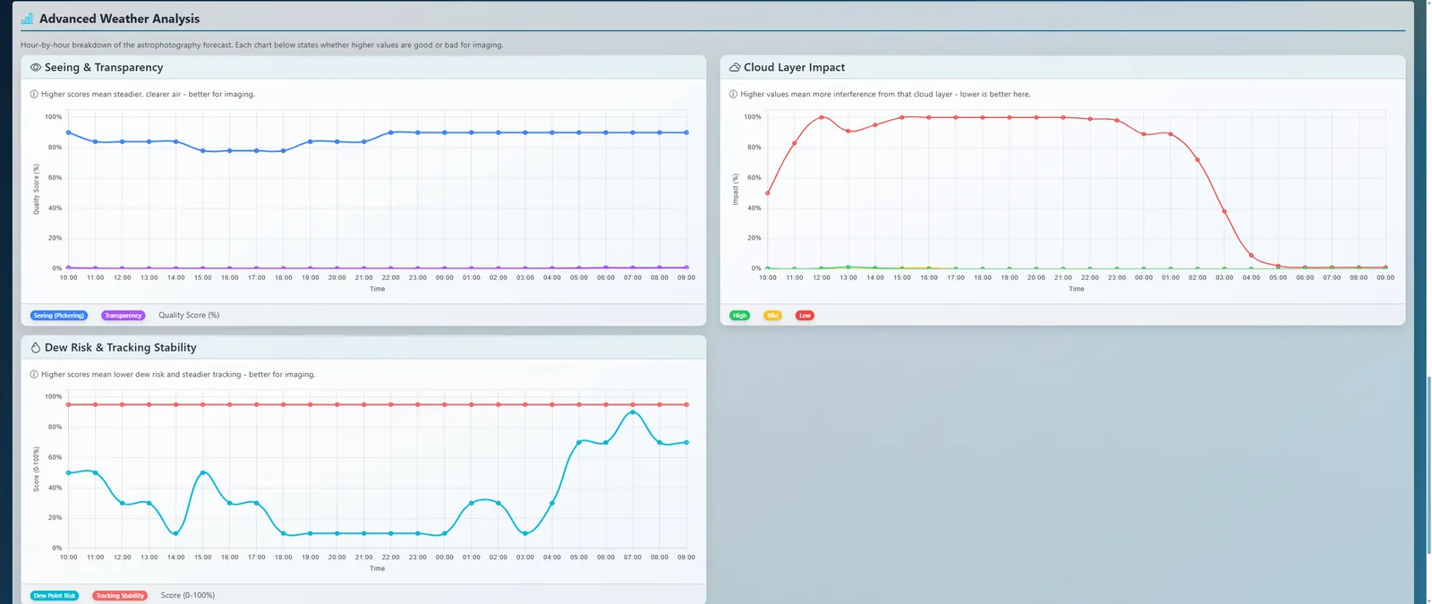Click the Dew Point Risk dip at 14:00
The width and height of the screenshot is (1432, 604).
pyautogui.click(x=176, y=533)
